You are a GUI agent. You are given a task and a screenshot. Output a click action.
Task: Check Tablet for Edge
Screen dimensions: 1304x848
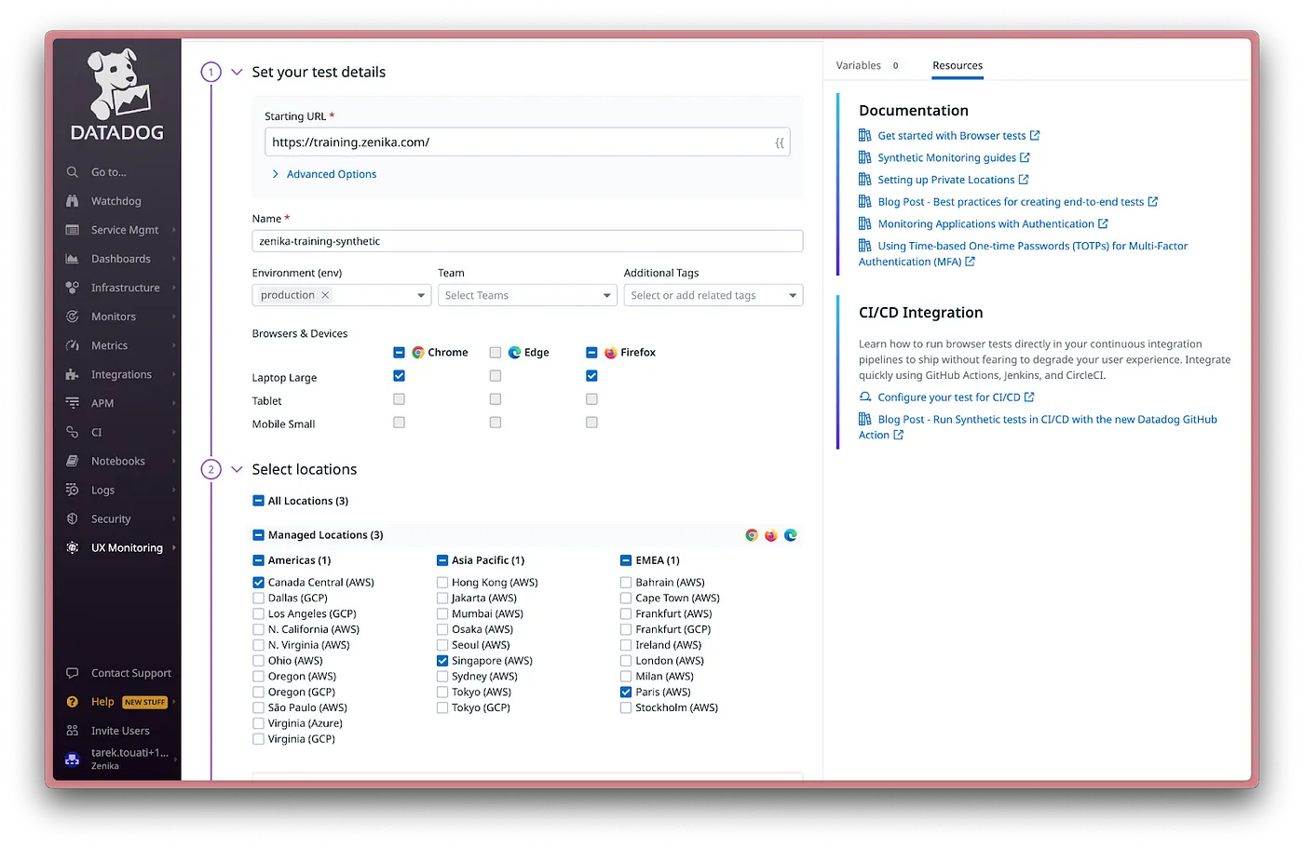[496, 399]
